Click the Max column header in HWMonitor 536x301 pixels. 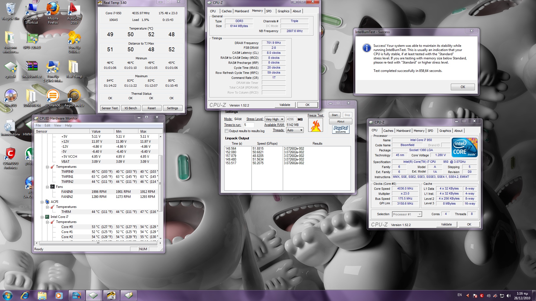click(x=151, y=131)
